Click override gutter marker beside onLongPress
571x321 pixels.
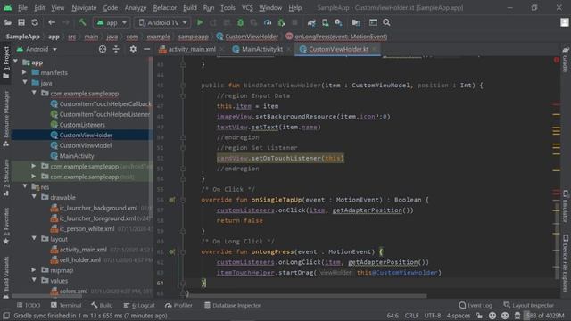(172, 251)
